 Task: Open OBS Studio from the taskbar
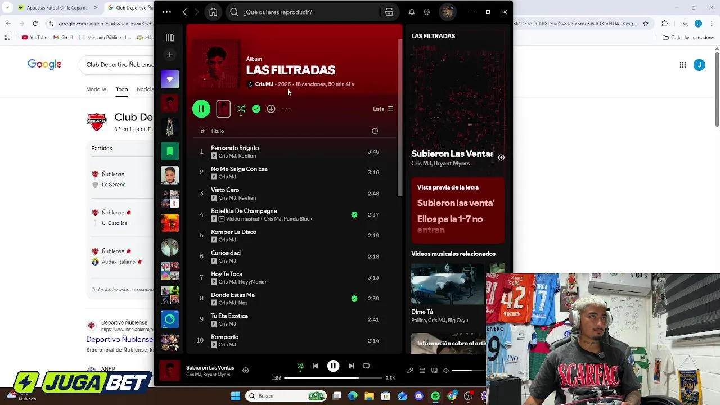[468, 396]
